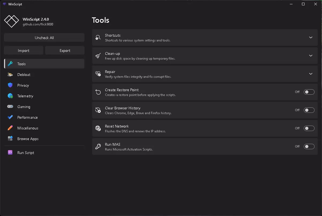
Task: Click the Browse Apps icon
Action: point(10,139)
